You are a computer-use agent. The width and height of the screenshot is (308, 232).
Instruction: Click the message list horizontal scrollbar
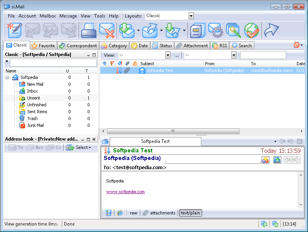tap(173, 131)
